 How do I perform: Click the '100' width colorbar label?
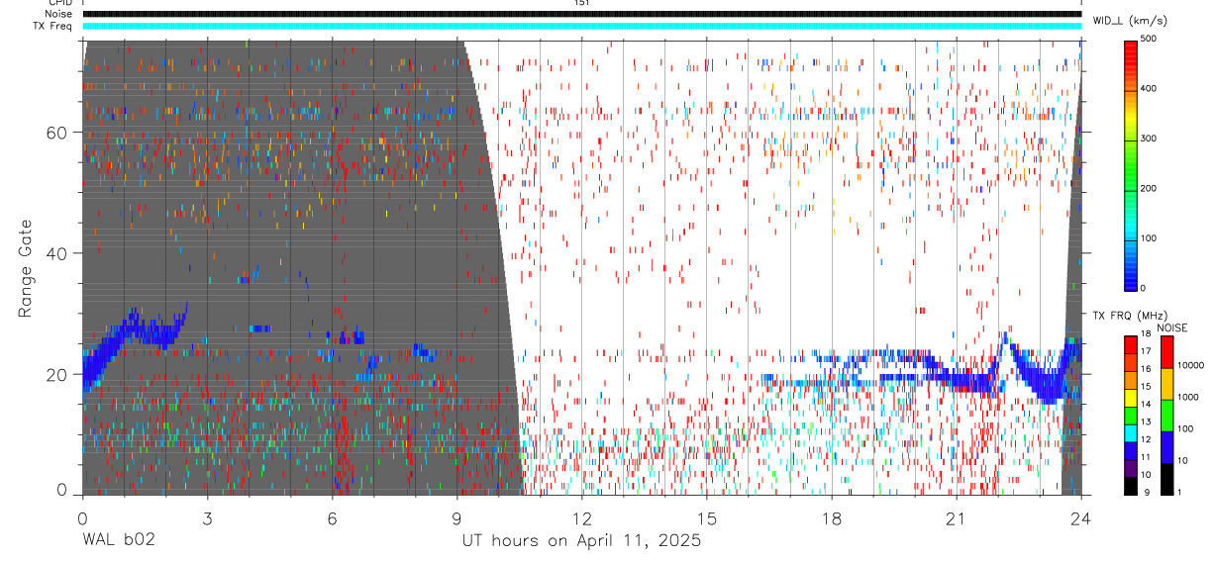1149,238
